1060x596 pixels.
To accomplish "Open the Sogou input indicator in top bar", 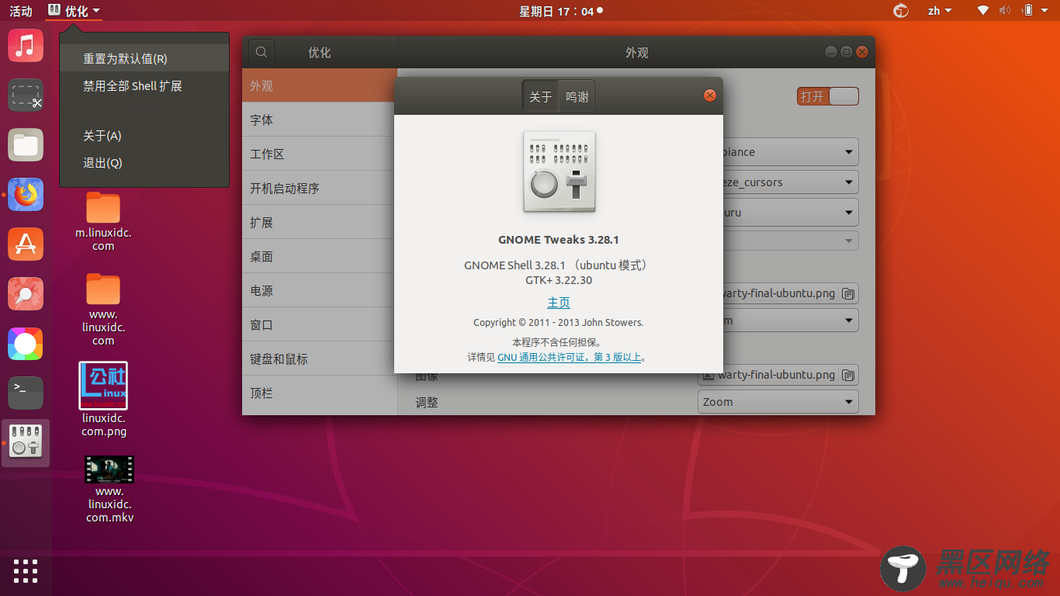I will point(900,10).
